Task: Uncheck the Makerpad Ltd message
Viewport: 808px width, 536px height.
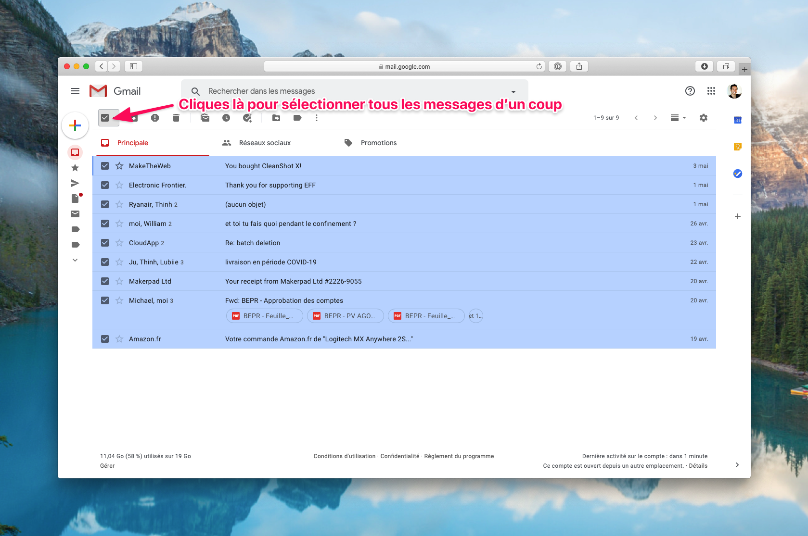Action: (105, 281)
